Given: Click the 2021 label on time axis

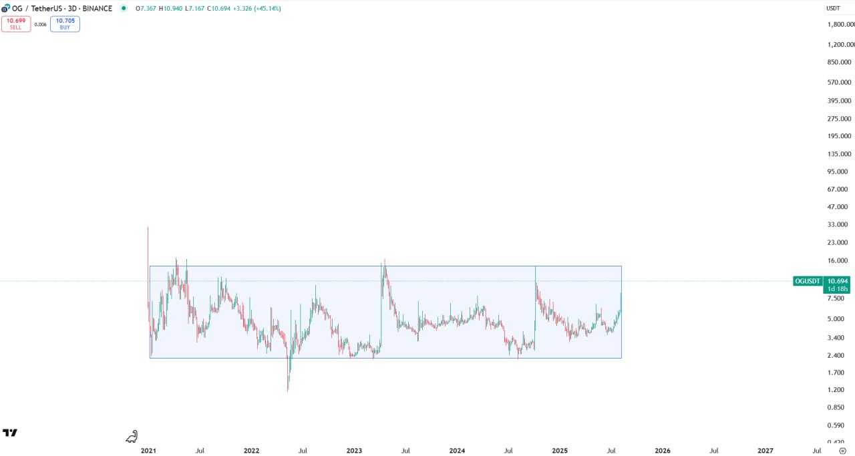Looking at the screenshot, I should click(x=148, y=451).
